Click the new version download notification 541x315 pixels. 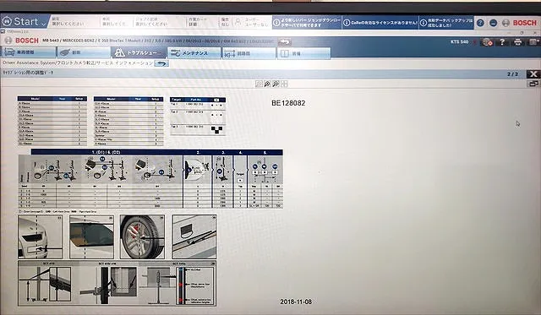pyautogui.click(x=307, y=23)
